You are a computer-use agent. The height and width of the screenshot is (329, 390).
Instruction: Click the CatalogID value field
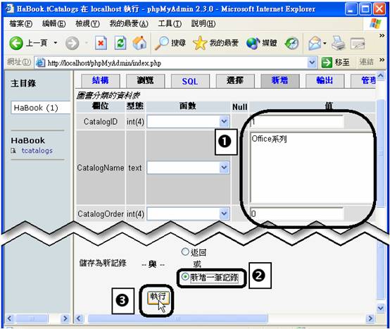point(297,122)
